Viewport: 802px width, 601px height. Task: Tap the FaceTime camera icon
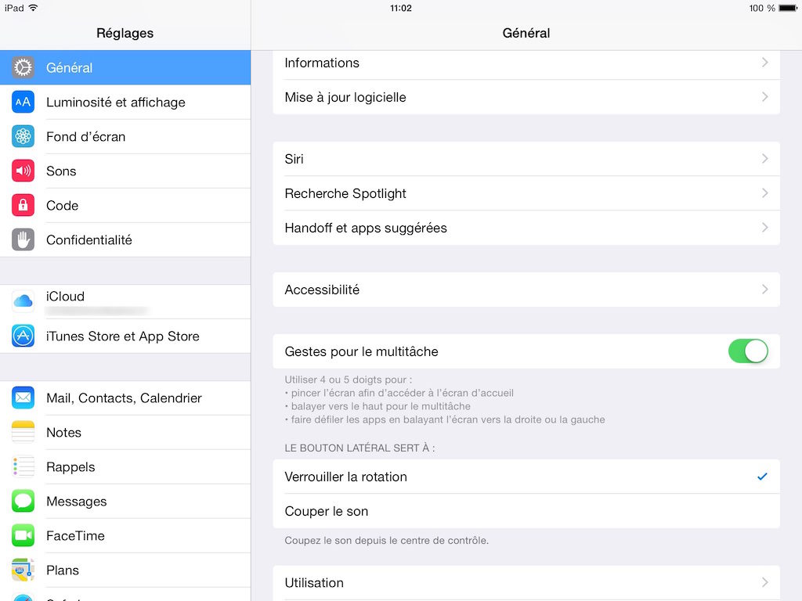[23, 535]
